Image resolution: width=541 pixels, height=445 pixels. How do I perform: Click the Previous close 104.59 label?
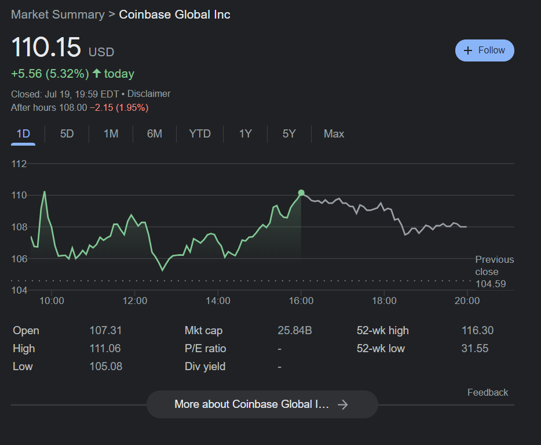click(x=494, y=272)
